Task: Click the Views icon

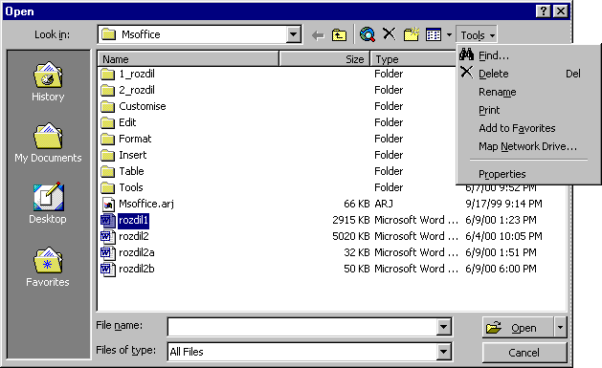Action: tap(434, 34)
